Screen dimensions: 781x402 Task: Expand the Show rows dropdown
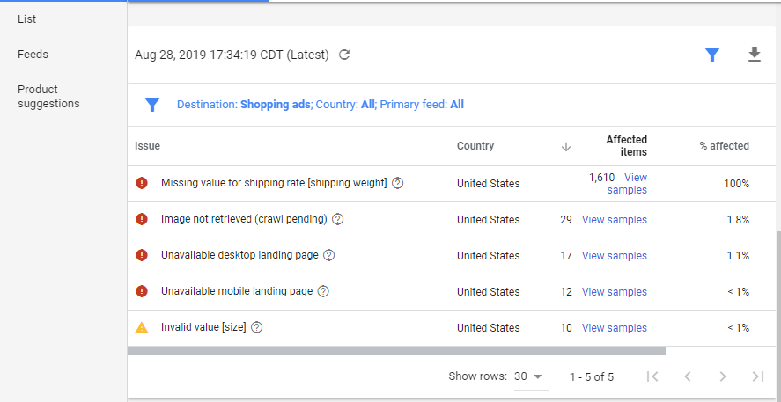coord(529,376)
